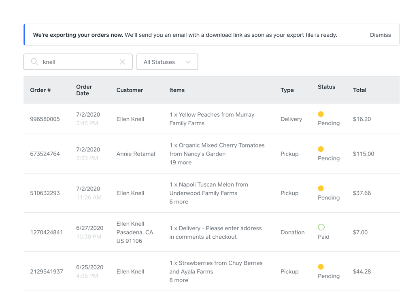Viewport: 404px width, 292px height.
Task: Expand '8 more' items in Strawberries order
Action: pos(179,280)
